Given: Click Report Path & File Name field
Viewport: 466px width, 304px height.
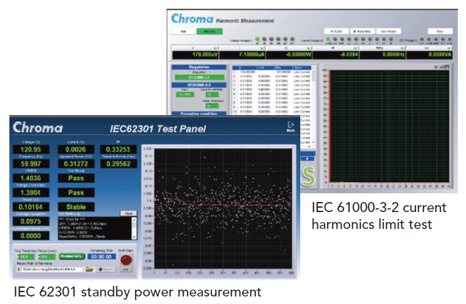Looking at the screenshot, I should pyautogui.click(x=50, y=269).
